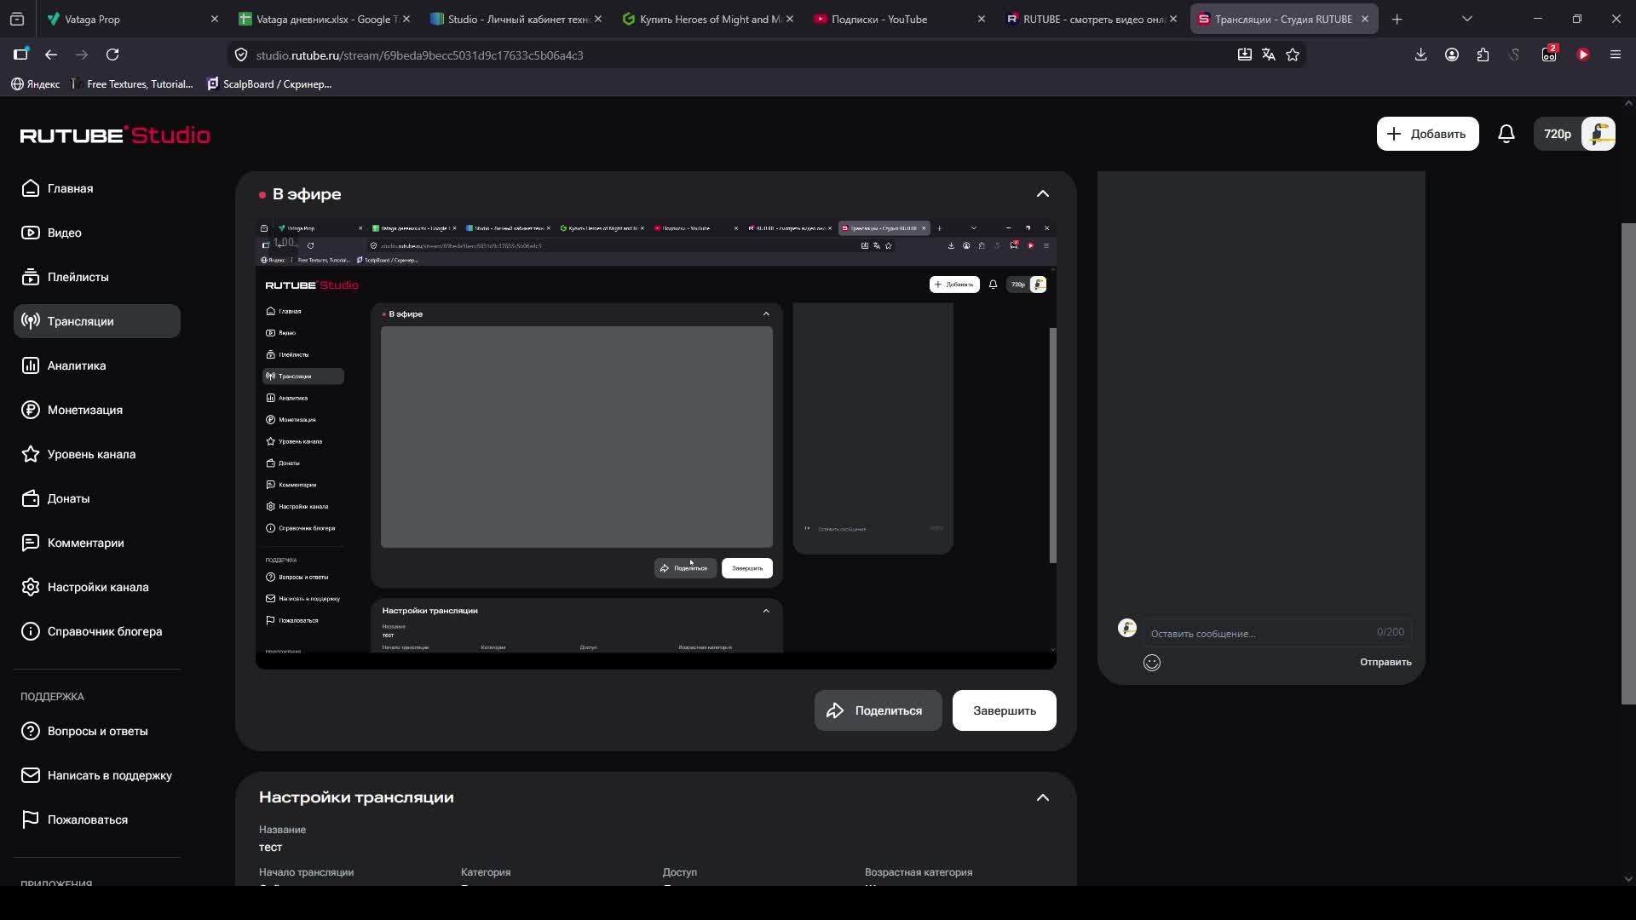Switch to Купить Heroes of Might tab
Screen dimensions: 1636x920
708,19
